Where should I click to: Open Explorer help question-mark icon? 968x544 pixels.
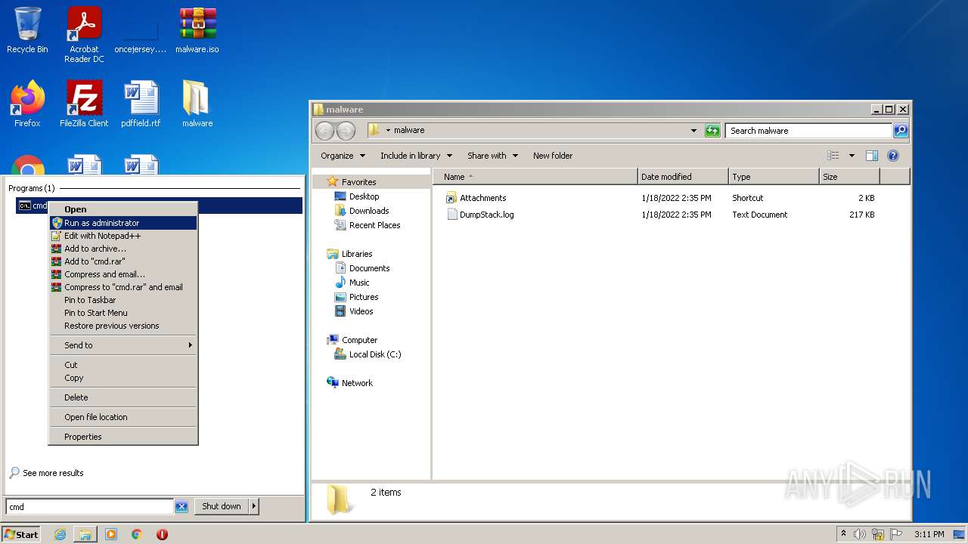tap(892, 156)
